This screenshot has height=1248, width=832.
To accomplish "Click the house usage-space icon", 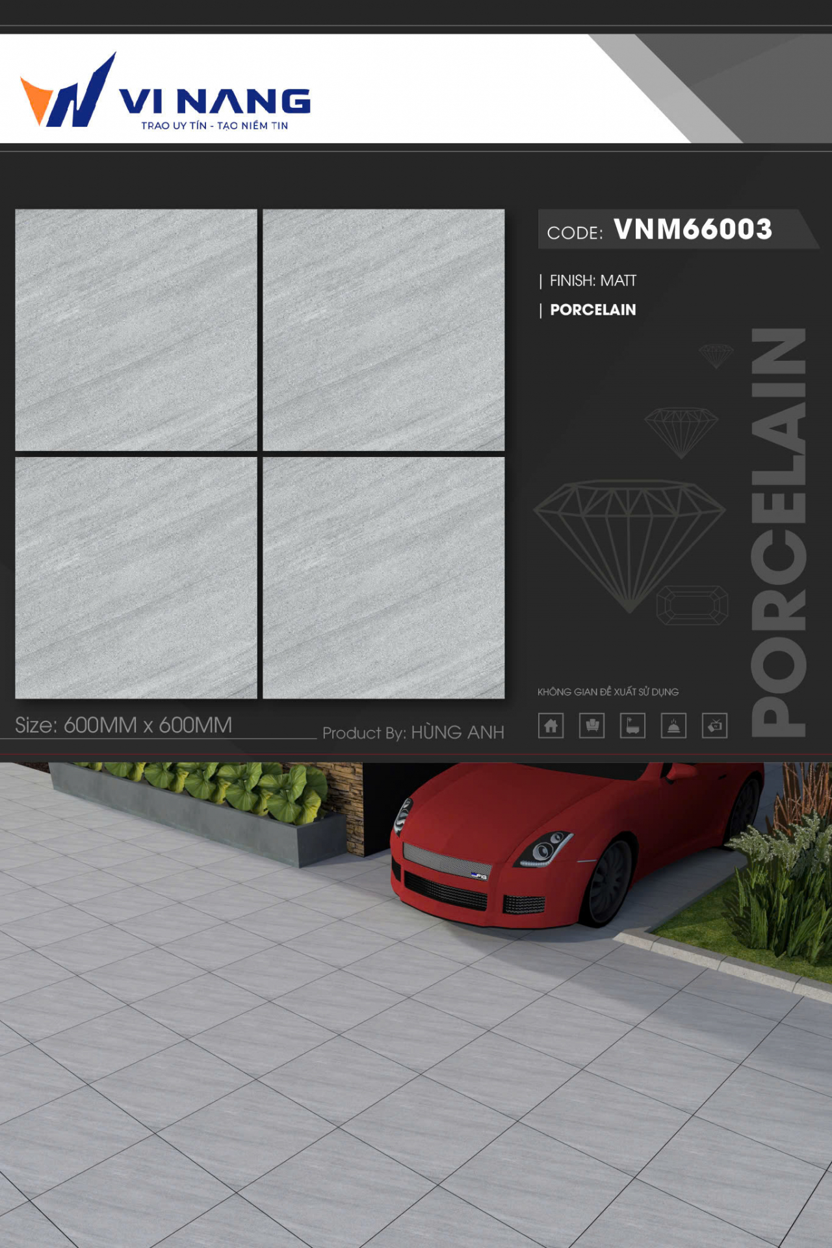I will (x=551, y=725).
